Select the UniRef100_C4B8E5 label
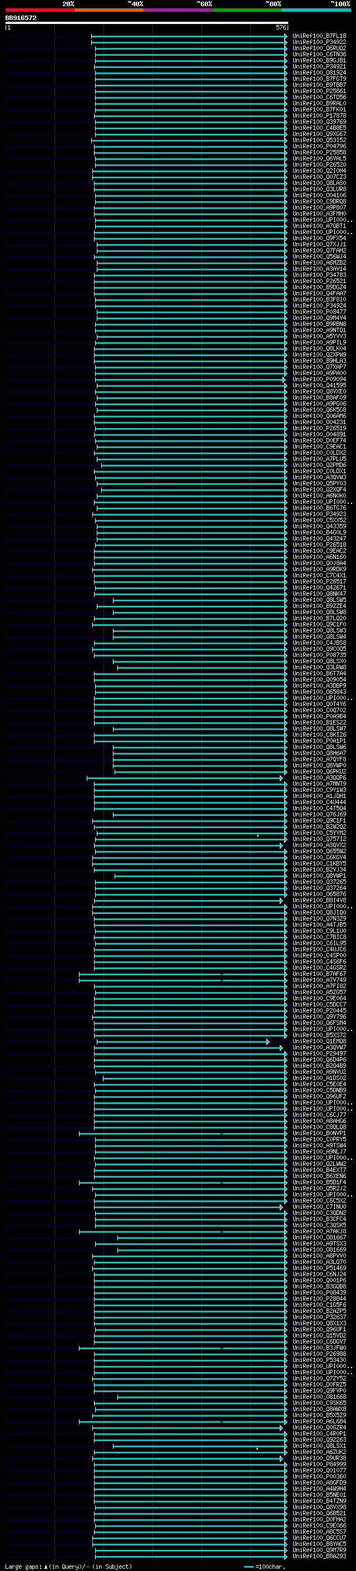Screen dimensions: 356x1571 319,128
